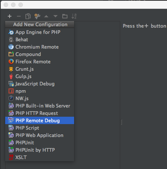Choose Grunt.js from the configuration list
167x169 pixels.
pyautogui.click(x=39, y=69)
